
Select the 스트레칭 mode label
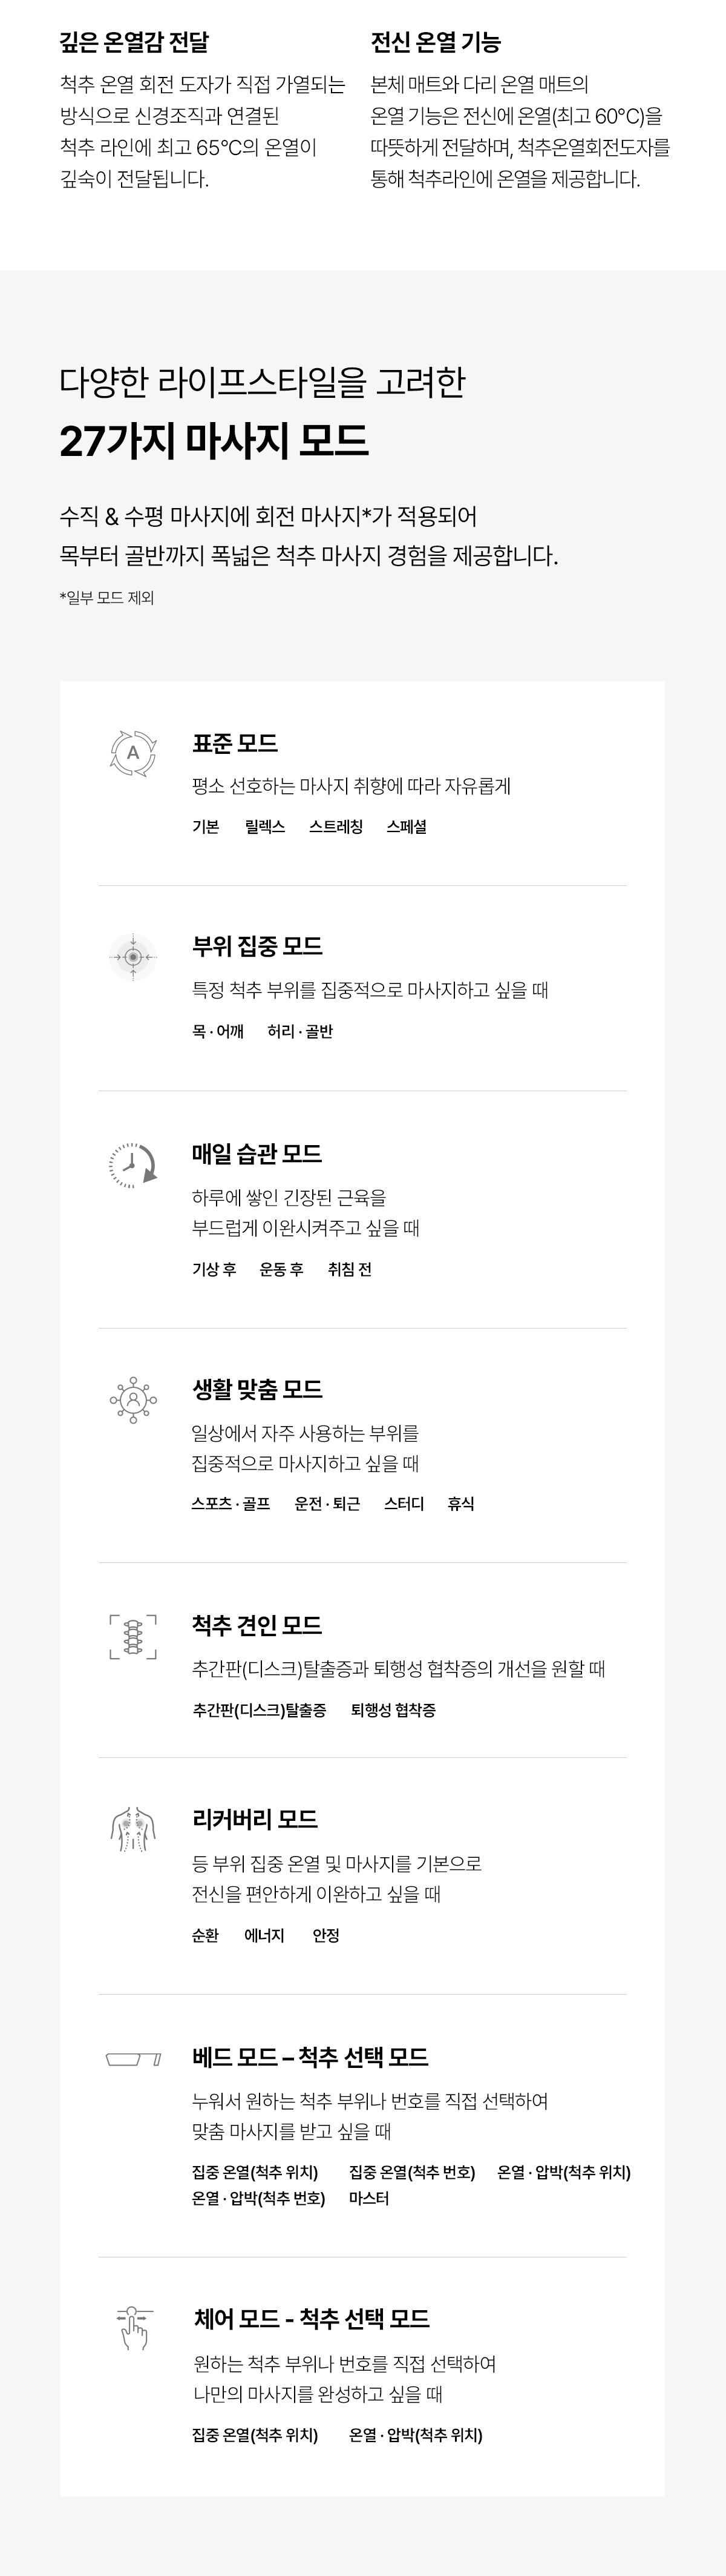[336, 827]
